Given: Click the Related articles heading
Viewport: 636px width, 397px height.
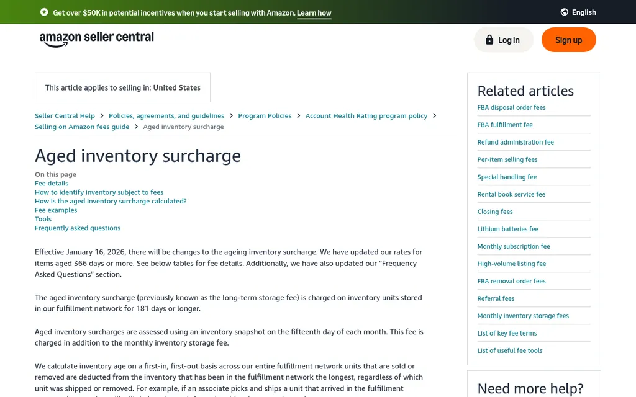Looking at the screenshot, I should click(525, 91).
